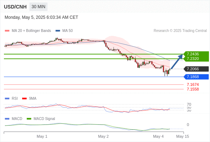Click the 'May 1' date axis label
Image resolution: width=210 pixels, height=142 pixels.
tap(42, 136)
